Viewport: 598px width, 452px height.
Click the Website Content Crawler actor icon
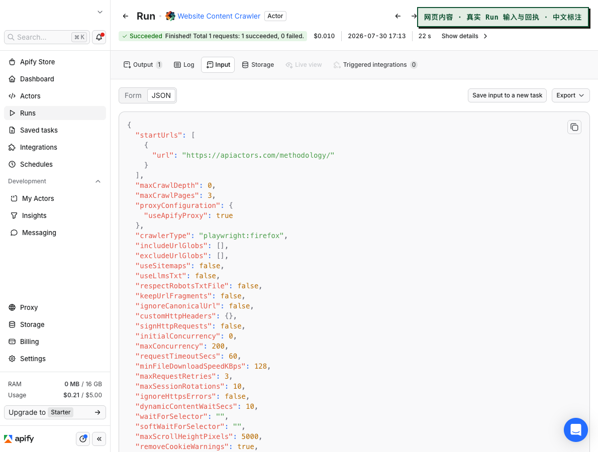point(170,16)
